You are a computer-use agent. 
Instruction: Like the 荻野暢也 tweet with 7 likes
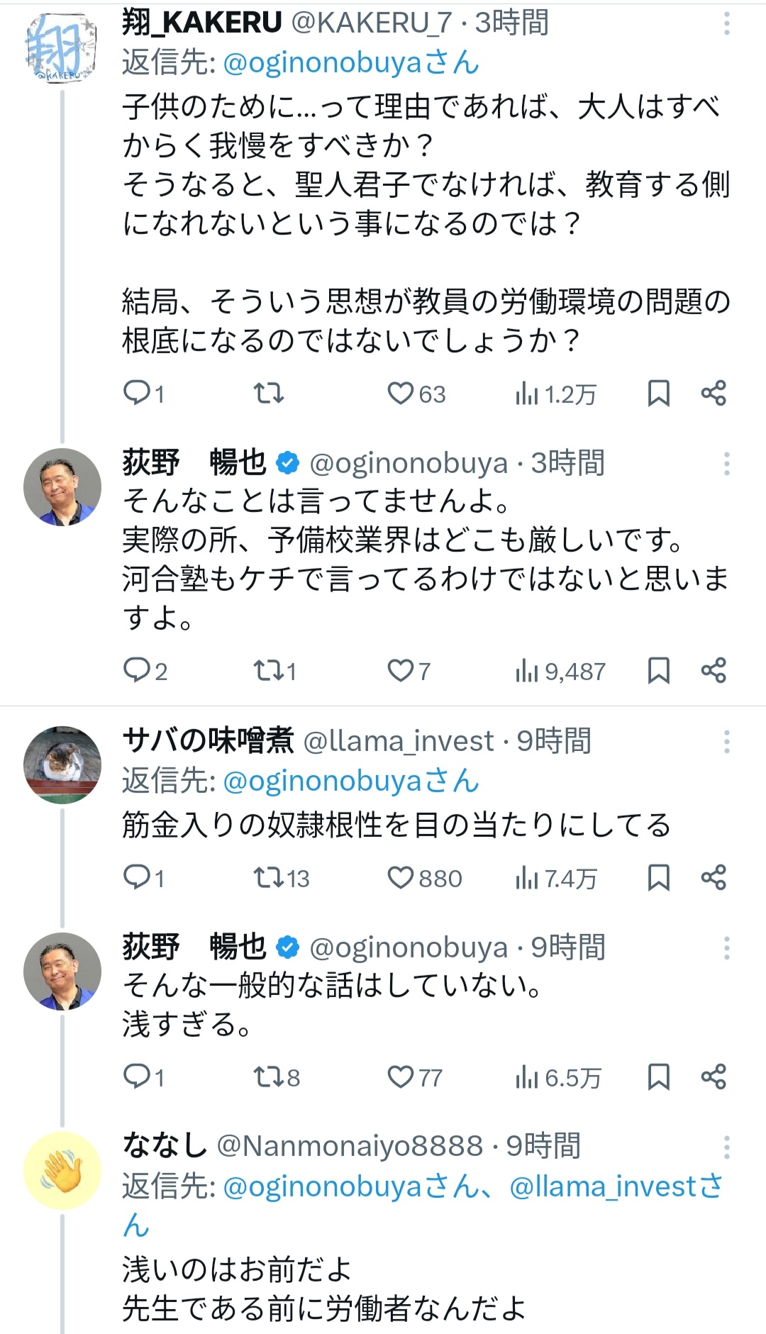[401, 671]
